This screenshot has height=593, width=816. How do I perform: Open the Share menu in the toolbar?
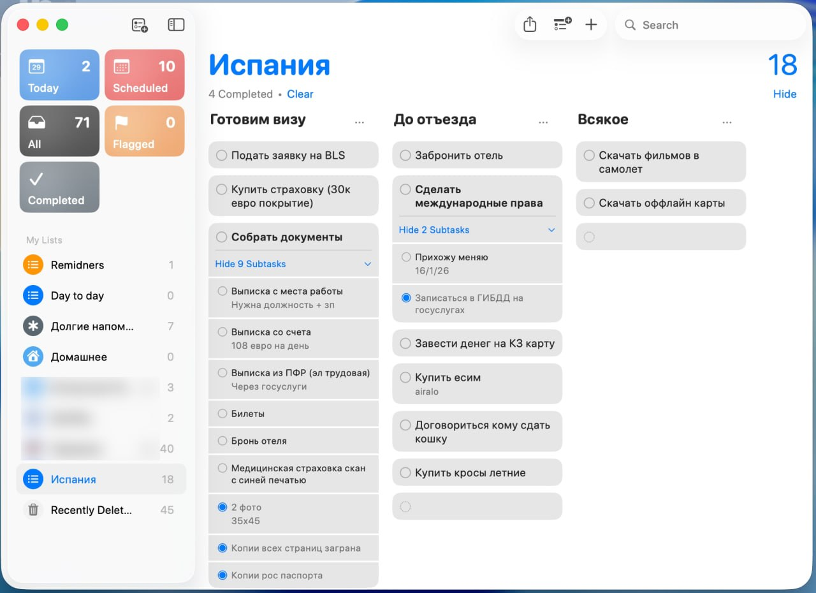tap(529, 24)
